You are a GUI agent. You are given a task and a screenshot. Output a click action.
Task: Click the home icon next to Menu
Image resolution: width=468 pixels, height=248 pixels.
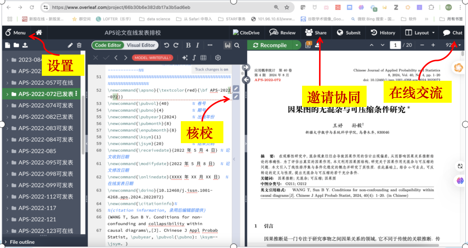point(39,33)
